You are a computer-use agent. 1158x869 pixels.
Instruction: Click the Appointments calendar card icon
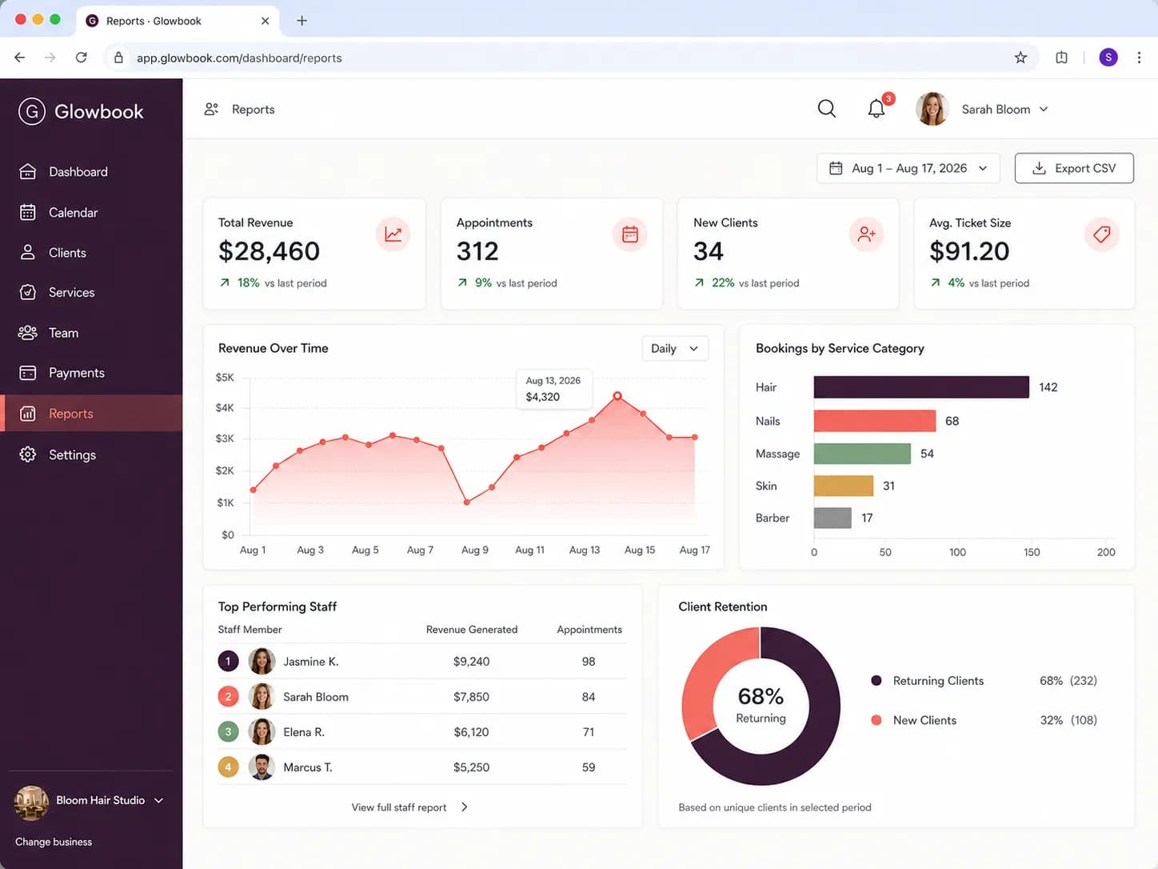tap(630, 234)
